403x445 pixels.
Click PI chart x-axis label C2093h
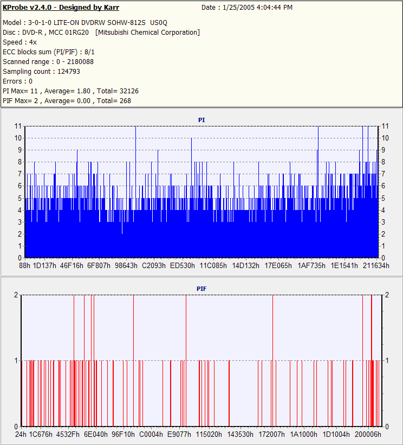pyautogui.click(x=154, y=265)
